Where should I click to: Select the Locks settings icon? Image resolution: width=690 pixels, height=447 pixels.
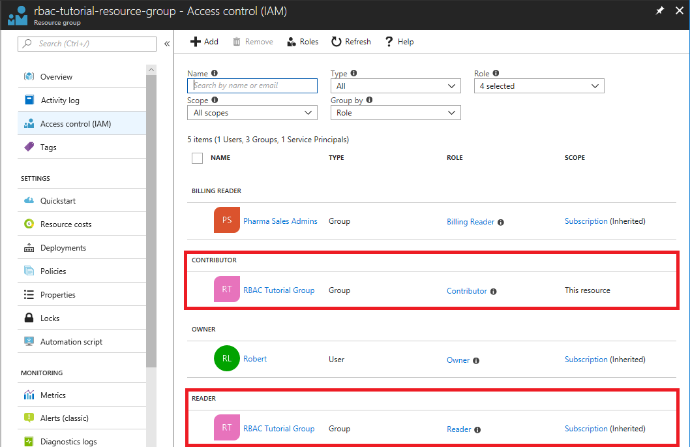pos(31,318)
